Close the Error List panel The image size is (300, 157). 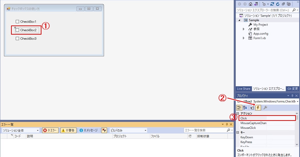click(x=231, y=124)
